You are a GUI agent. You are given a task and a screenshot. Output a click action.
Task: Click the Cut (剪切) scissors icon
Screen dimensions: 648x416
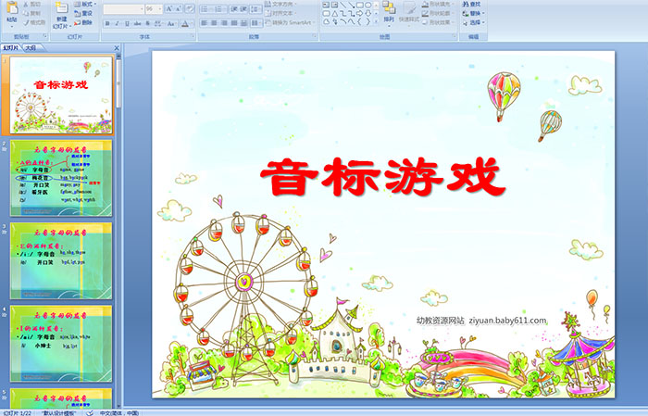(x=26, y=5)
